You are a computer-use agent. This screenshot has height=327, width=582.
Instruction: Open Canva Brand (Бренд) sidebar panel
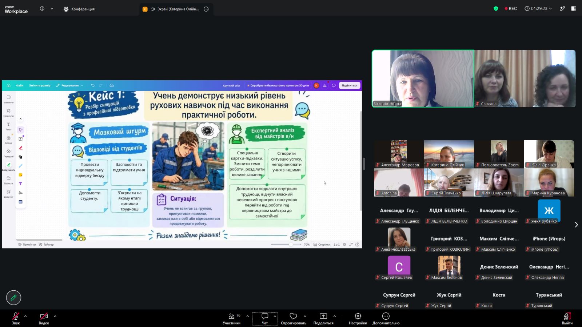(x=8, y=140)
